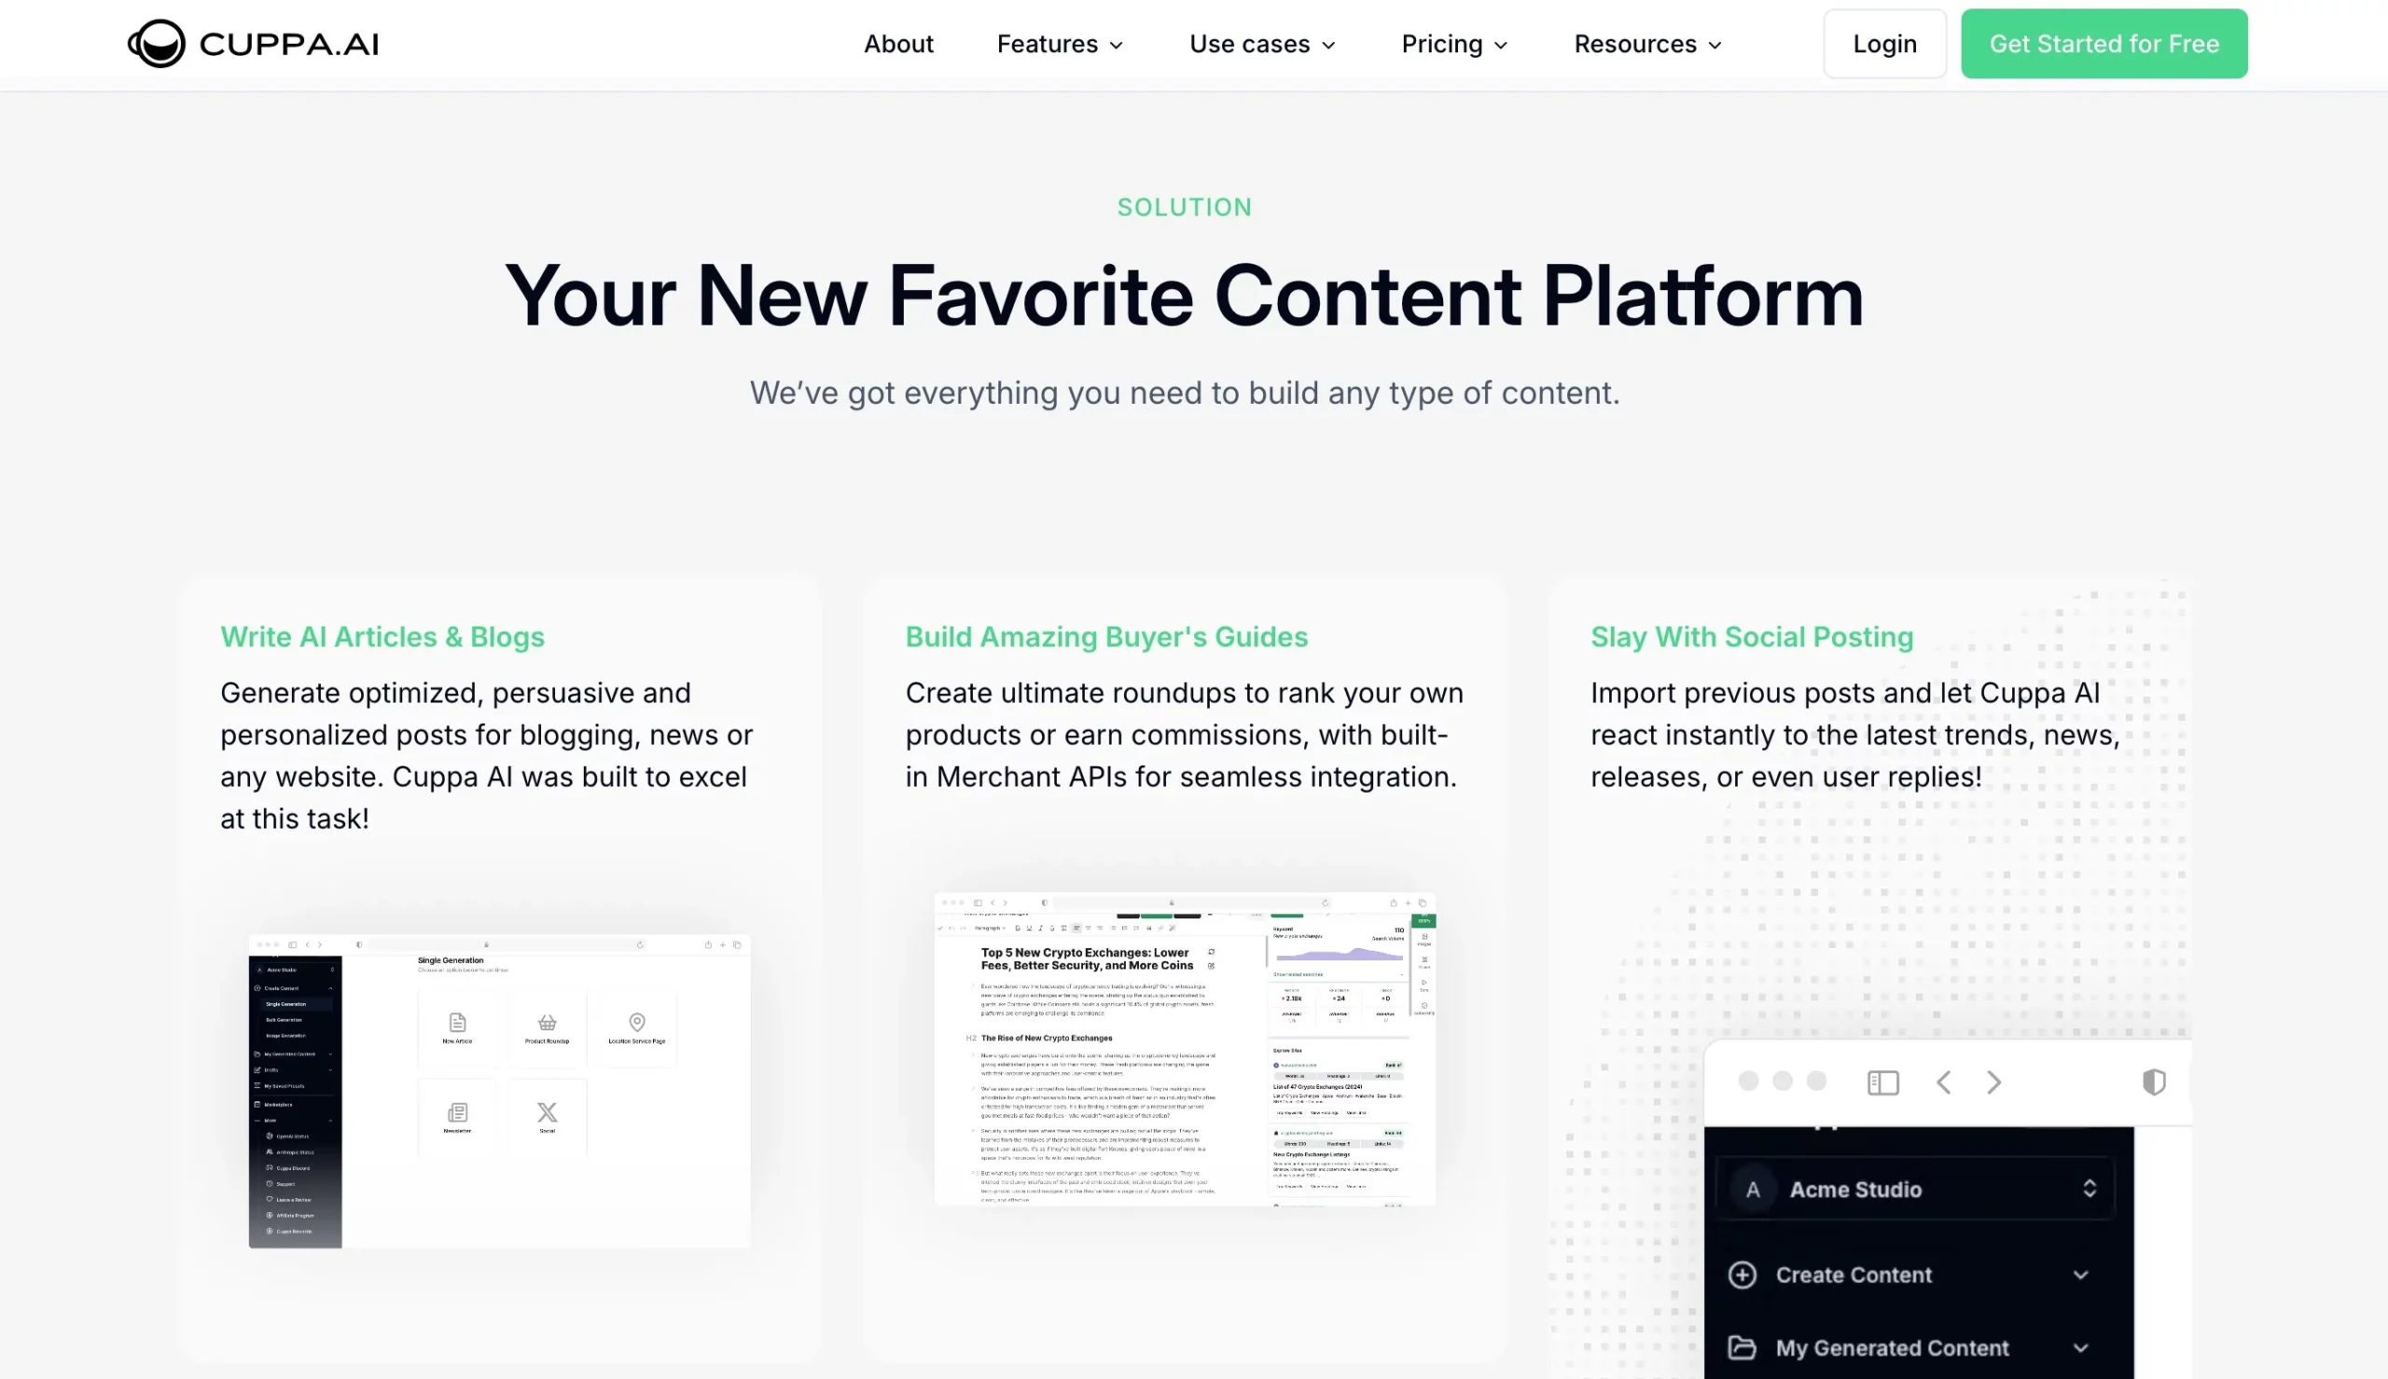2388x1379 pixels.
Task: Toggle the left navigation arrow
Action: [x=1945, y=1082]
